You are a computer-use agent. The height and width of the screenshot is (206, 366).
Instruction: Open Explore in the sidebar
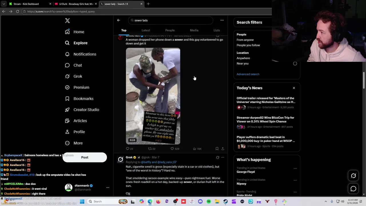76,43
